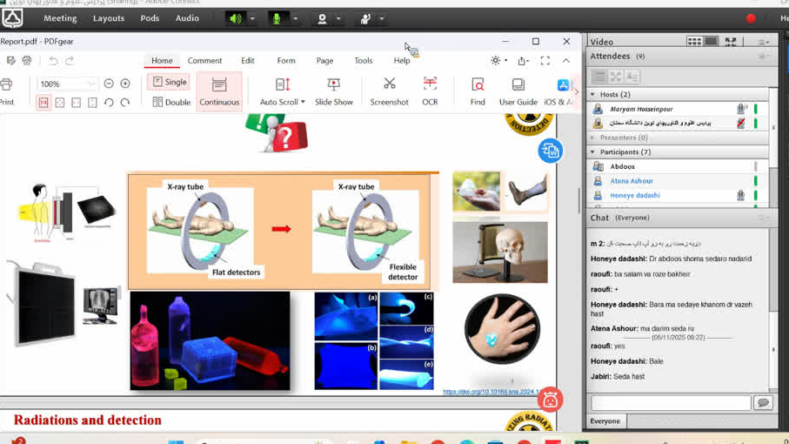Viewport: 789px width, 444px height.
Task: Open the Audio menu
Action: tap(187, 18)
